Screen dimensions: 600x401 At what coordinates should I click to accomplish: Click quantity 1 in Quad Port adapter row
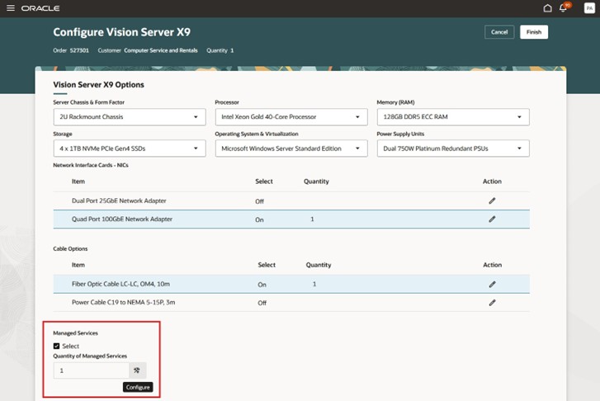click(x=312, y=219)
